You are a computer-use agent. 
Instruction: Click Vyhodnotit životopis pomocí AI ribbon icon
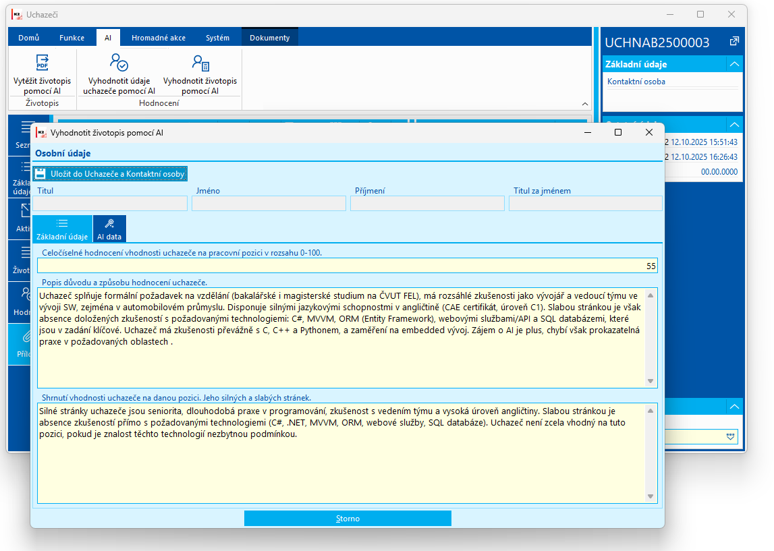200,63
